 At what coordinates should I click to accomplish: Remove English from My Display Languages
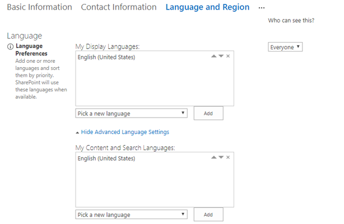pos(228,56)
